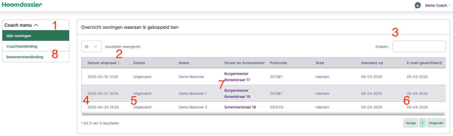Sort table by Status column header
The image size is (453, 136).
coord(139,63)
